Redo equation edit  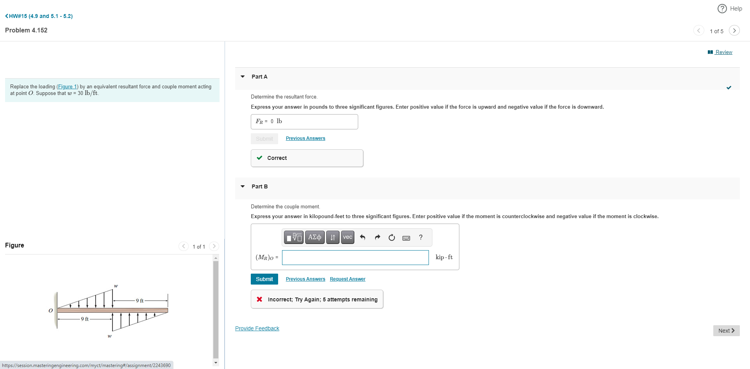pyautogui.click(x=377, y=237)
